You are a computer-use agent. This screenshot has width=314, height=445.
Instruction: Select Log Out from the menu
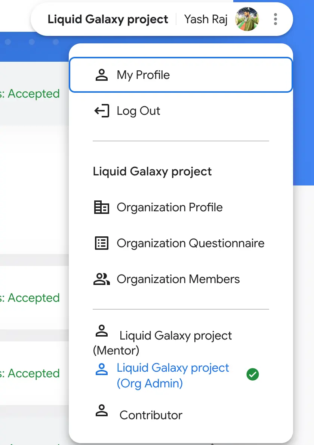181,111
